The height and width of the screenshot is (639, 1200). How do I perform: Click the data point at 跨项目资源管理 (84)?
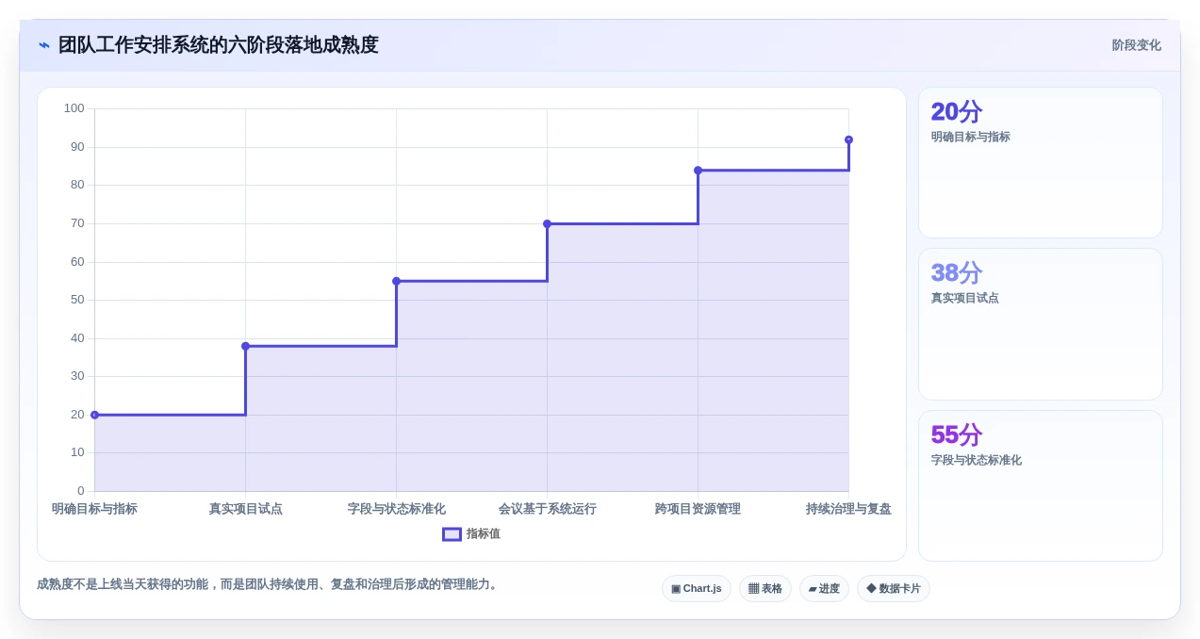coord(698,171)
